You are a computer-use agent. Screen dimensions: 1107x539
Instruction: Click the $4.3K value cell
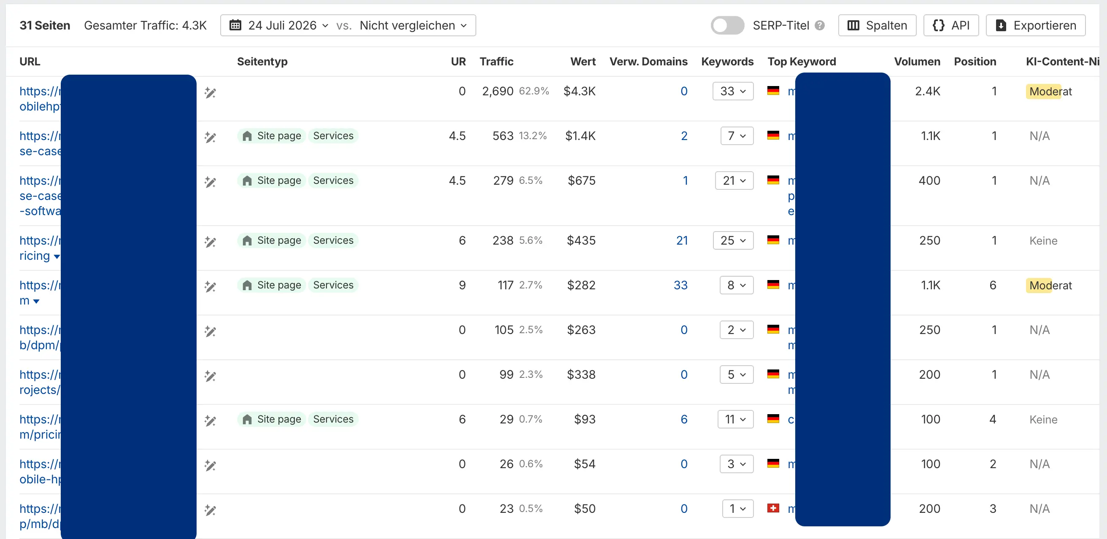coord(579,91)
